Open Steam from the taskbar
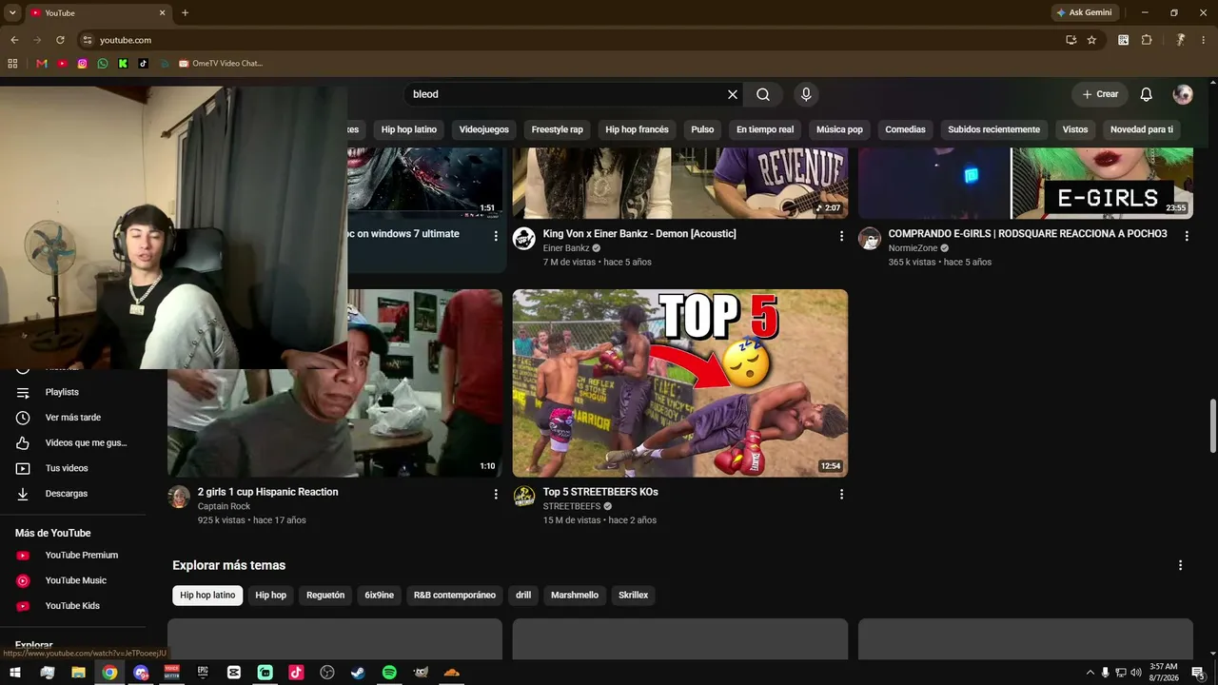Screen dimensions: 1218x685 tap(358, 673)
